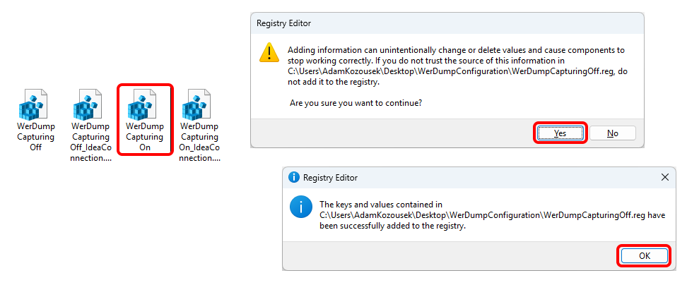
Task: Click the 'Are you sure you want to continue?' text
Action: tap(356, 103)
